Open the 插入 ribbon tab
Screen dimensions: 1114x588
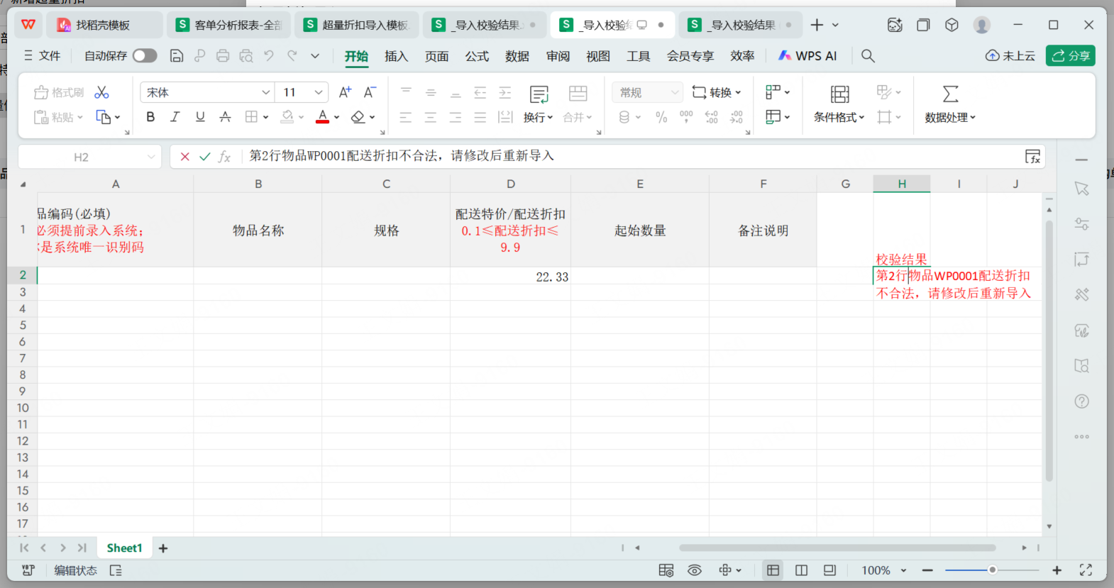tap(396, 56)
